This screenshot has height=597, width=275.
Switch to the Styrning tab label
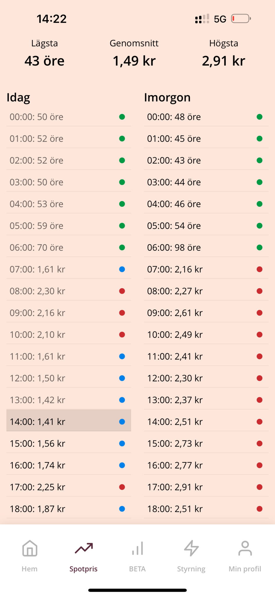[x=191, y=569]
